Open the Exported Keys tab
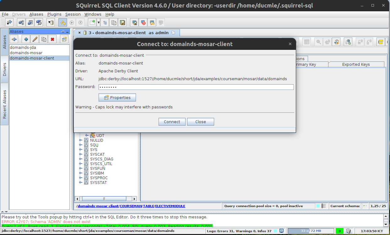 pyautogui.click(x=356, y=64)
